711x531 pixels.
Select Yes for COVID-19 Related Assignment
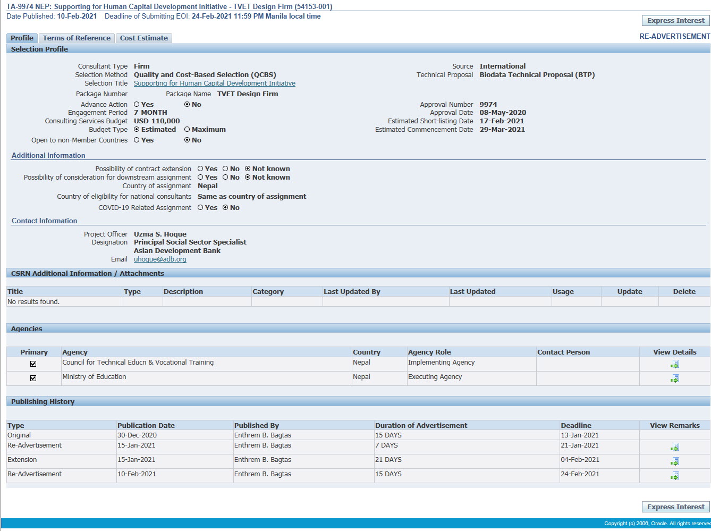click(200, 208)
